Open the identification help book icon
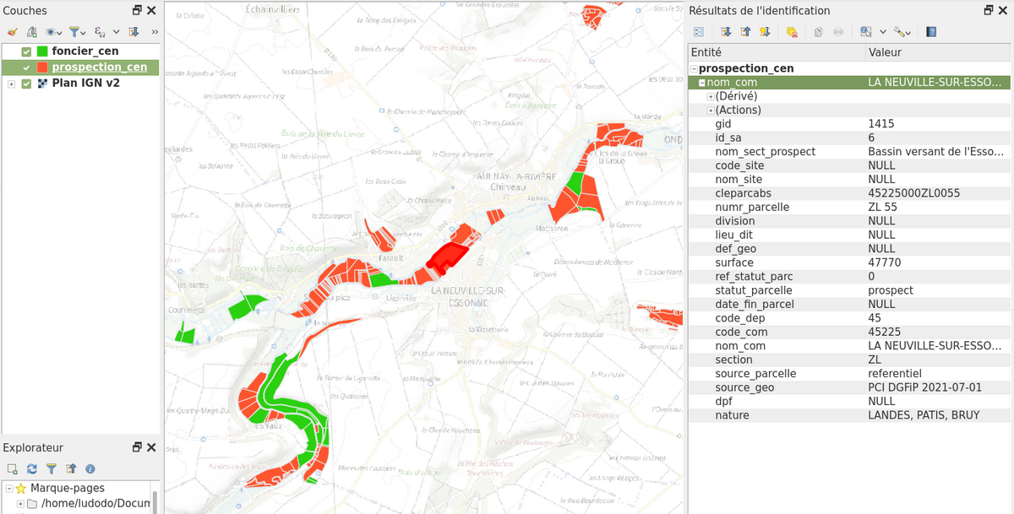Viewport: 1014px width, 514px height. [x=931, y=32]
